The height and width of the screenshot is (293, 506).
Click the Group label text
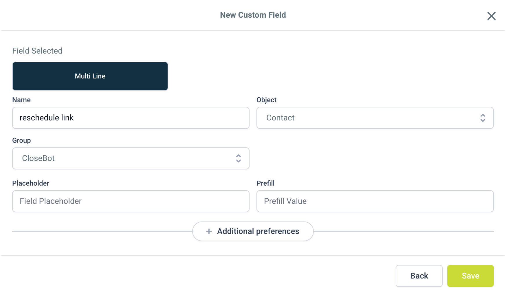coord(21,140)
